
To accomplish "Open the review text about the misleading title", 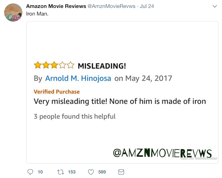I will coord(120,102).
